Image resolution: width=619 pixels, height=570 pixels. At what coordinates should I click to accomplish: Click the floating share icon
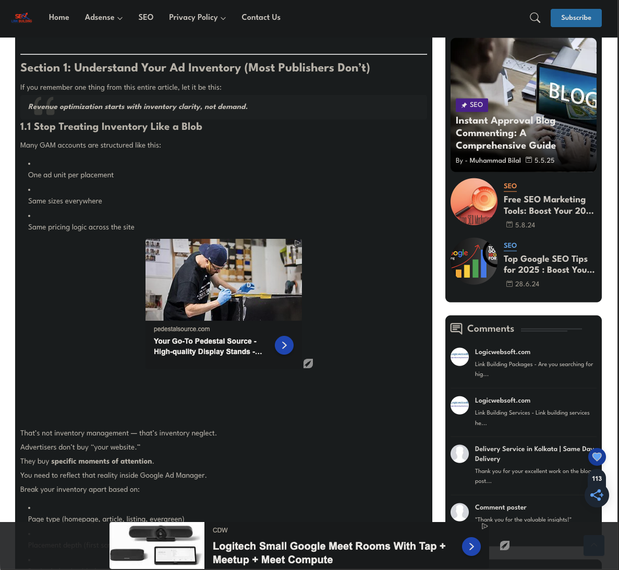(597, 495)
